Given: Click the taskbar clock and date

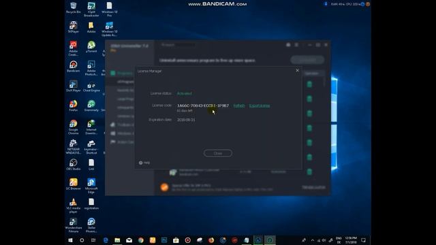Looking at the screenshot, I should tap(351, 240).
